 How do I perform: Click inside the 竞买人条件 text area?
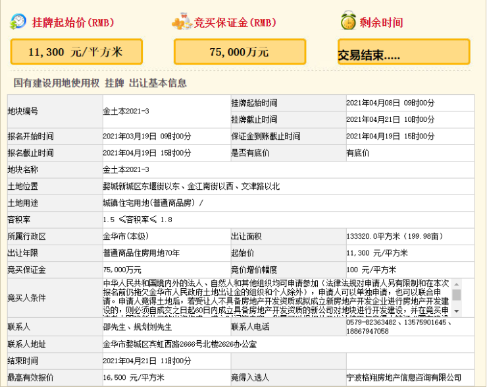tap(276, 298)
